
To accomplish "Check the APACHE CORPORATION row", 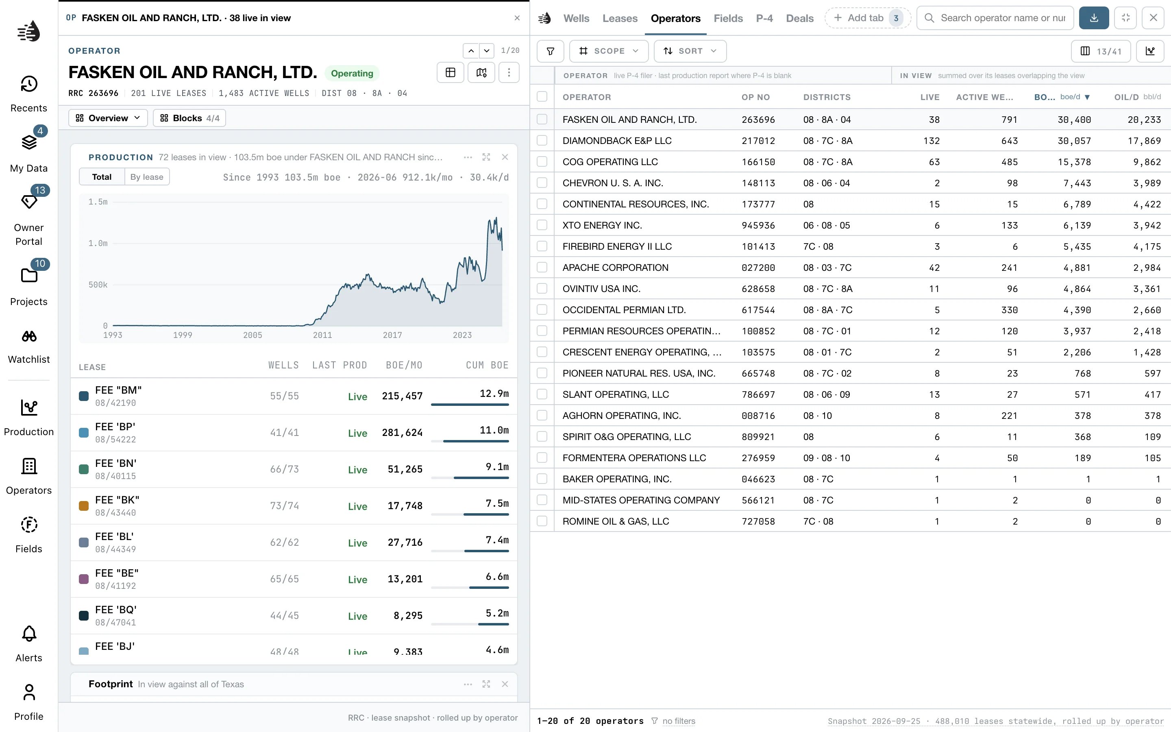I will [542, 267].
